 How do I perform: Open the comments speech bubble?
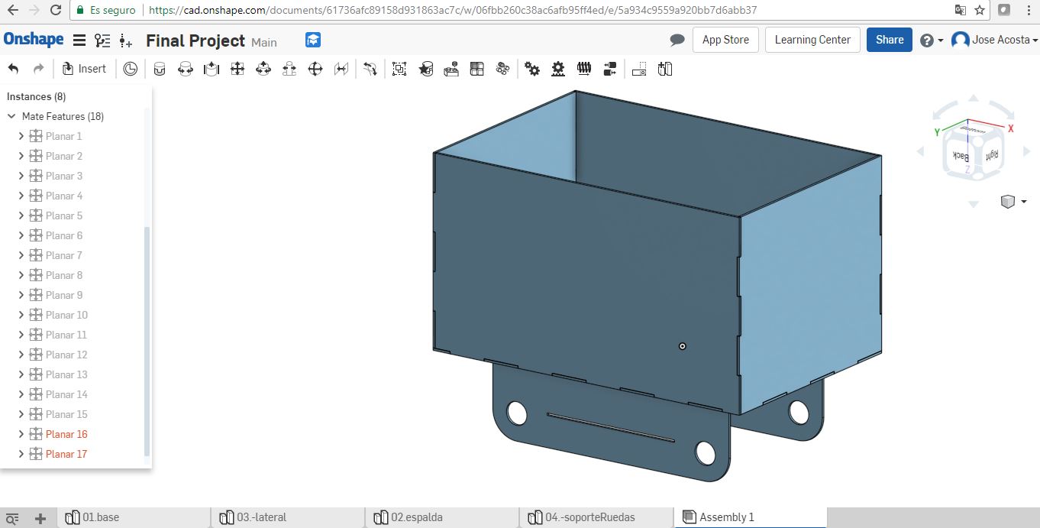(x=677, y=40)
